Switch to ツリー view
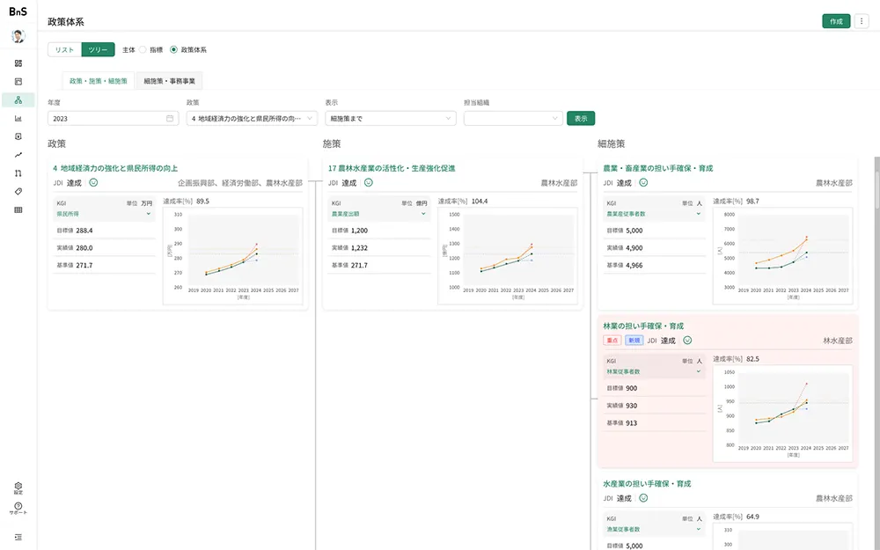Viewport: 880px width, 550px height. coord(99,49)
